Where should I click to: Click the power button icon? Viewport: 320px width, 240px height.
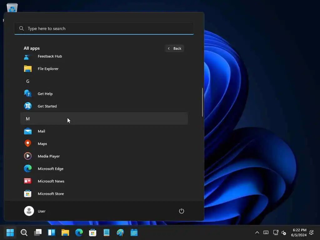[x=182, y=211]
